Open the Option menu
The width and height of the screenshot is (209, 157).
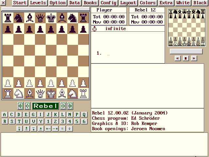click(57, 3)
